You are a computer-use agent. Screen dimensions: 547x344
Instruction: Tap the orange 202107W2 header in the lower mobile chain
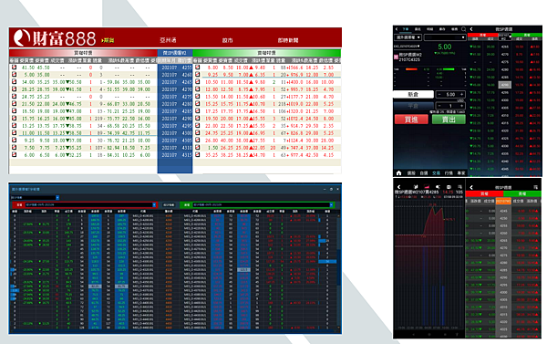click(x=503, y=201)
